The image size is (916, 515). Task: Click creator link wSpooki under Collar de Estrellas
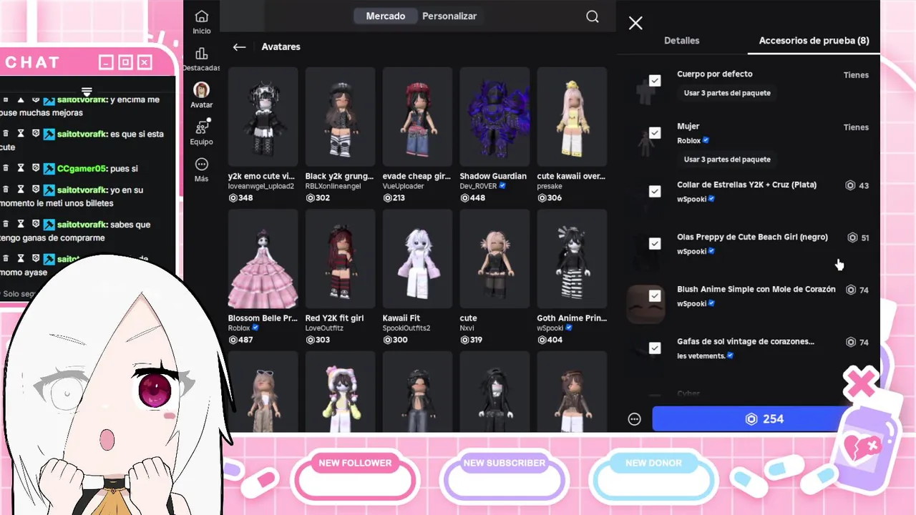coord(692,200)
